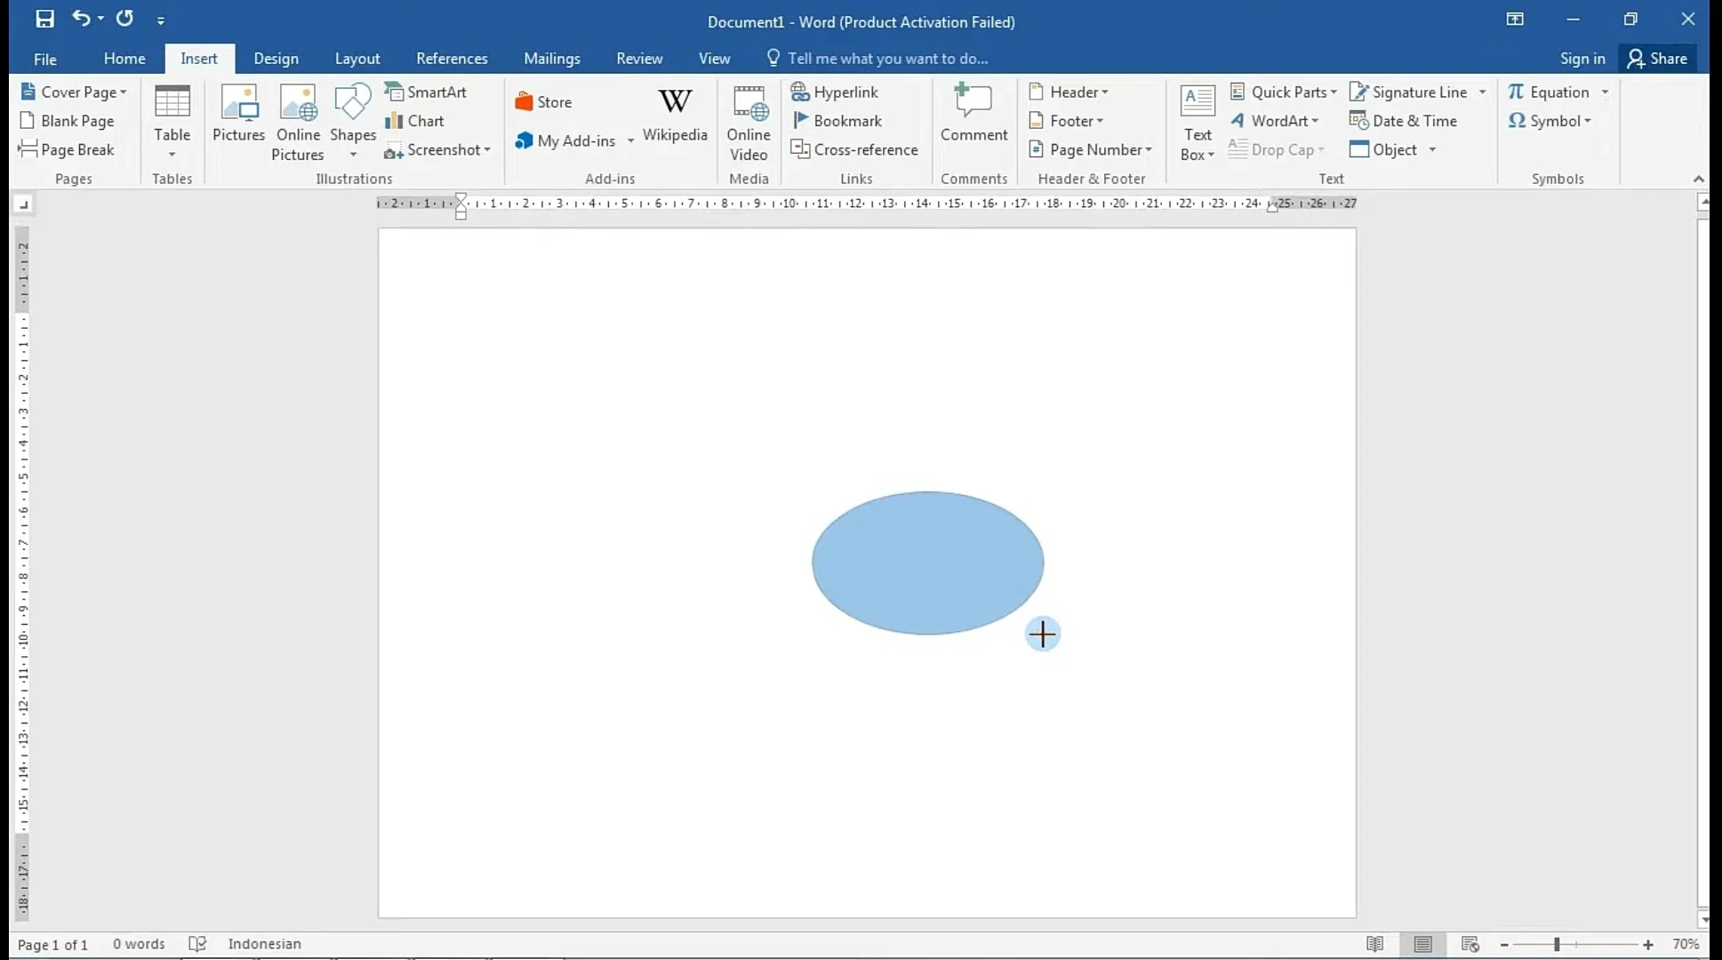Click the Insert tab
This screenshot has width=1722, height=960.
198,58
